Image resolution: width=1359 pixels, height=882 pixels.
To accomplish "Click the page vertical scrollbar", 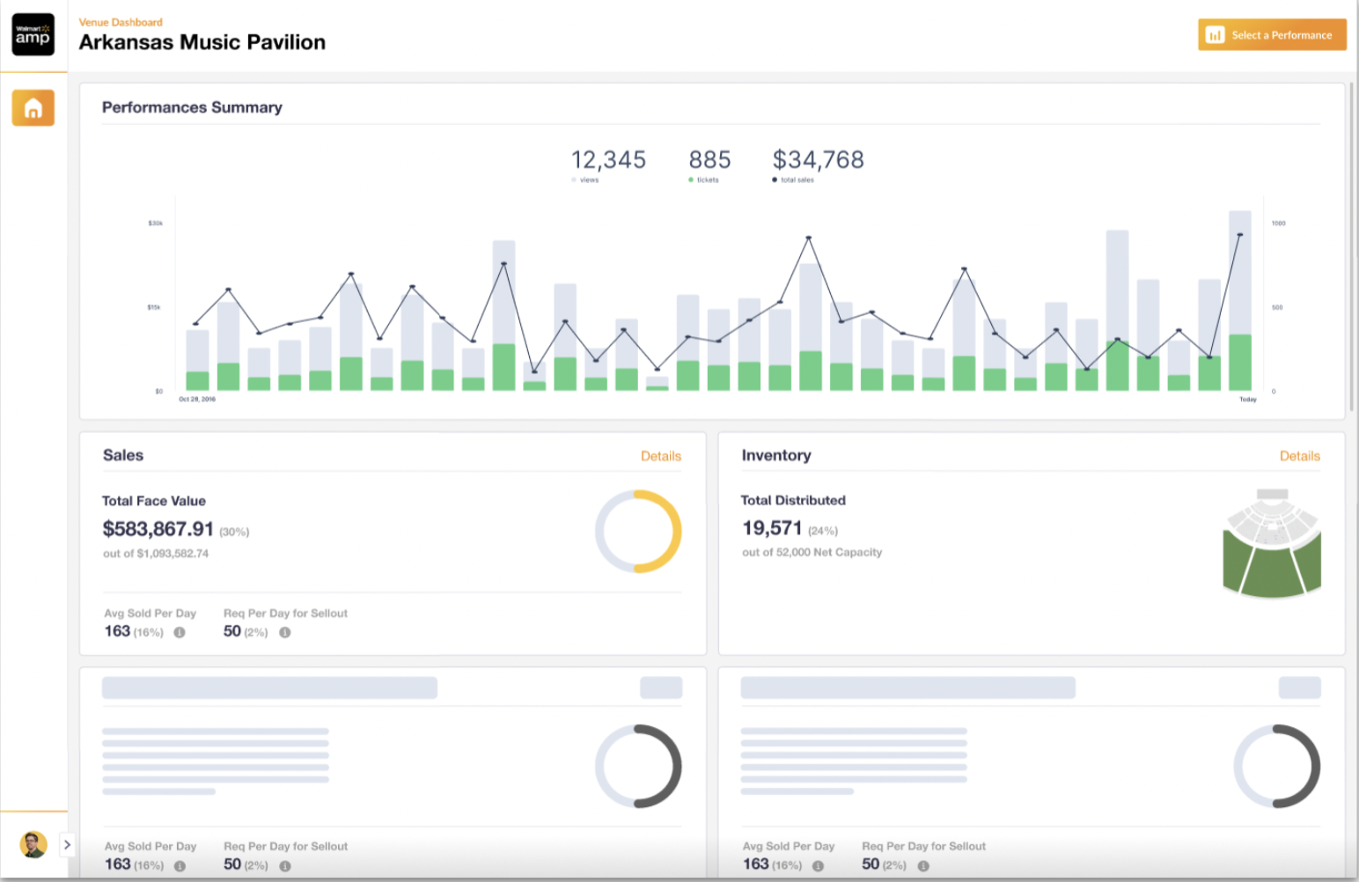I will [1352, 246].
